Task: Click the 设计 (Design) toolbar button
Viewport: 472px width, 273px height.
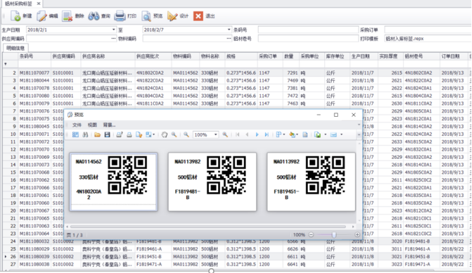Action: 178,15
